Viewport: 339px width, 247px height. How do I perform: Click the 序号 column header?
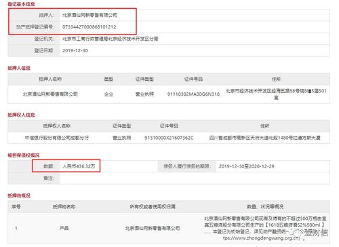click(x=16, y=207)
